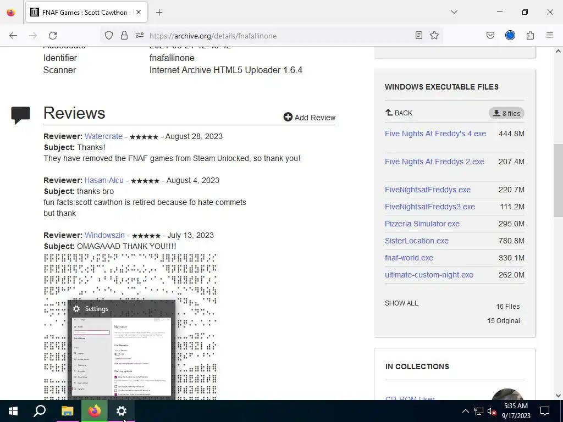Show hidden system tray icons
The width and height of the screenshot is (563, 422).
465,411
